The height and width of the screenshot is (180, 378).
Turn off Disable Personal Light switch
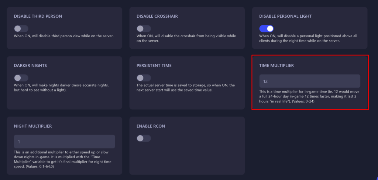(x=267, y=29)
